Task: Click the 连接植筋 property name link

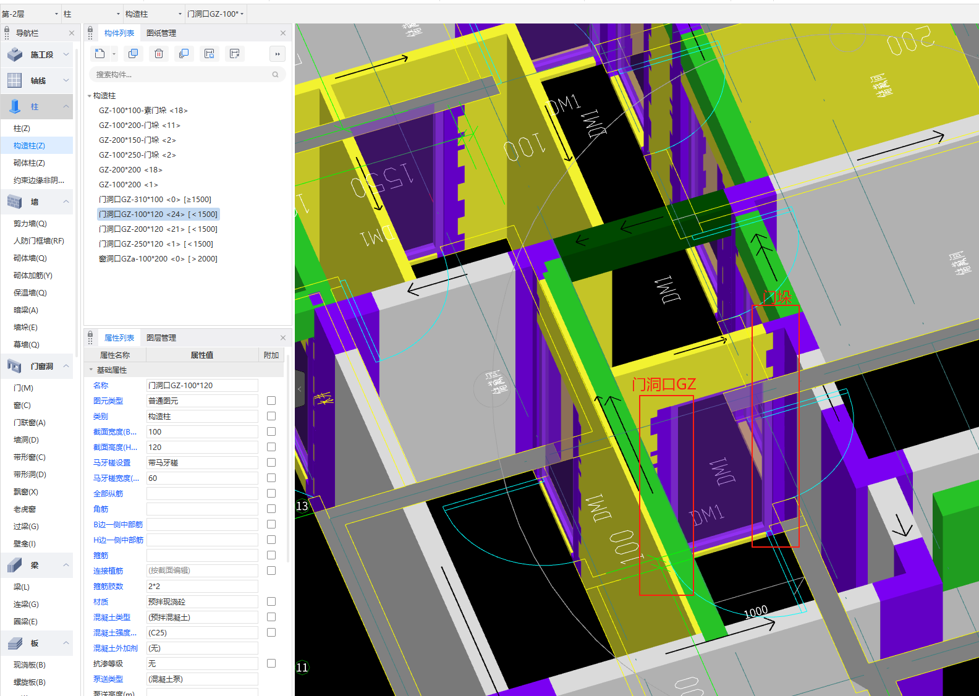Action: click(x=108, y=571)
